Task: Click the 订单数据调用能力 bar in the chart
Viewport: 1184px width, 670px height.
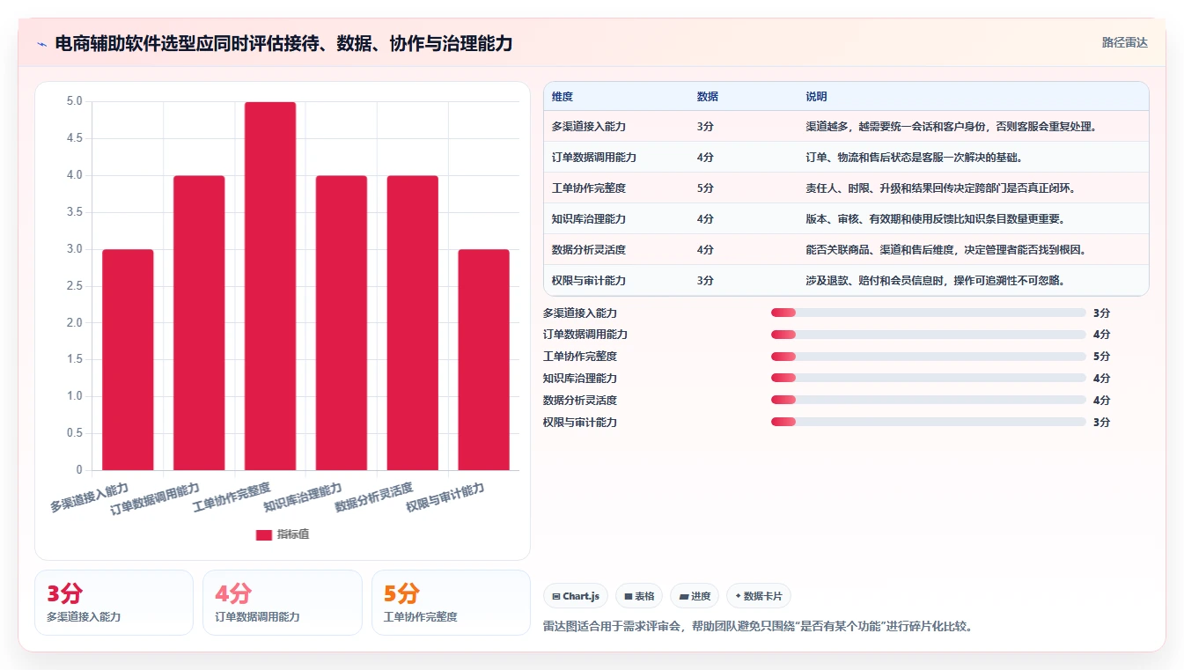Action: [x=199, y=322]
